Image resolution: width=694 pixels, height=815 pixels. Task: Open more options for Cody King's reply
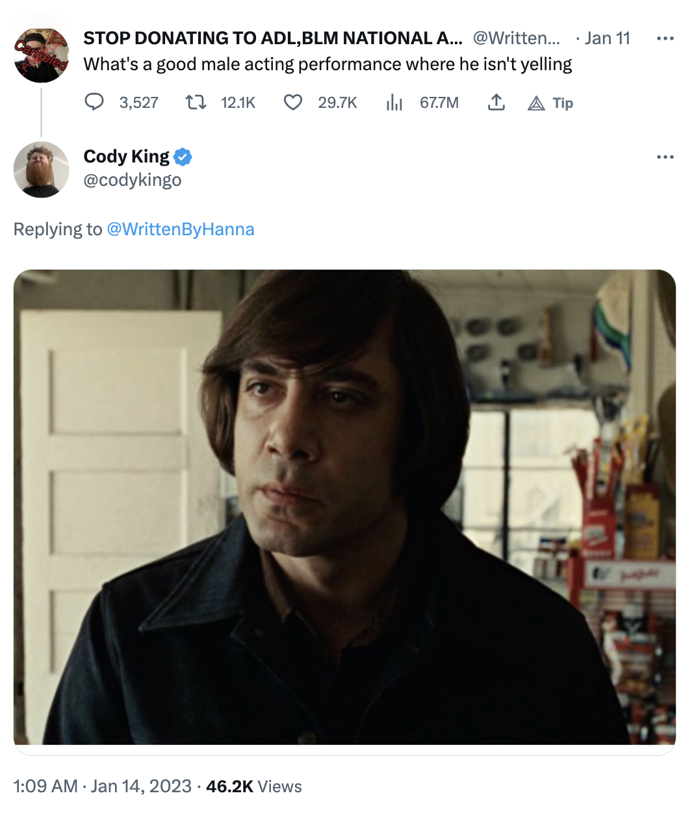click(665, 157)
